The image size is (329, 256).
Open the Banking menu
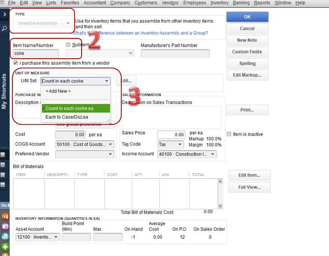241,3
